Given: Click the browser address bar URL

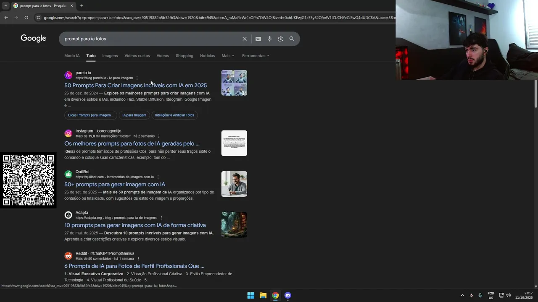Looking at the screenshot, I should (x=219, y=18).
